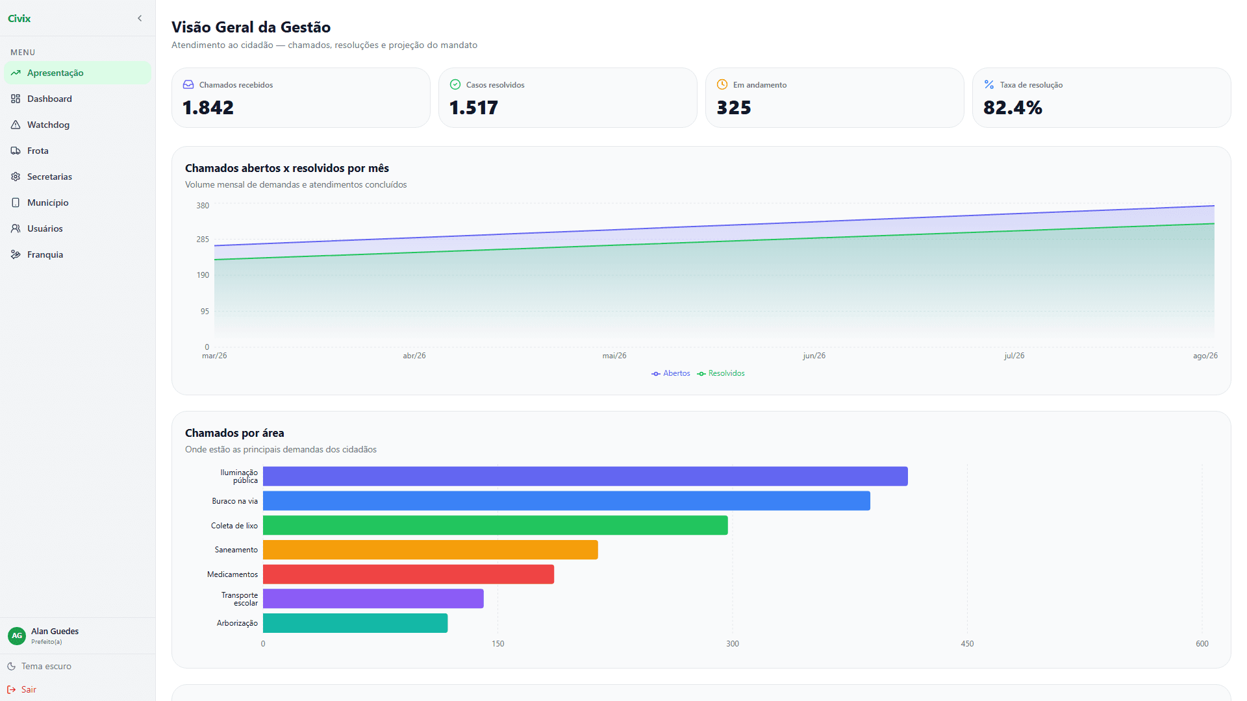Click the Saneamento orange bar
Image resolution: width=1247 pixels, height=701 pixels.
coord(431,550)
